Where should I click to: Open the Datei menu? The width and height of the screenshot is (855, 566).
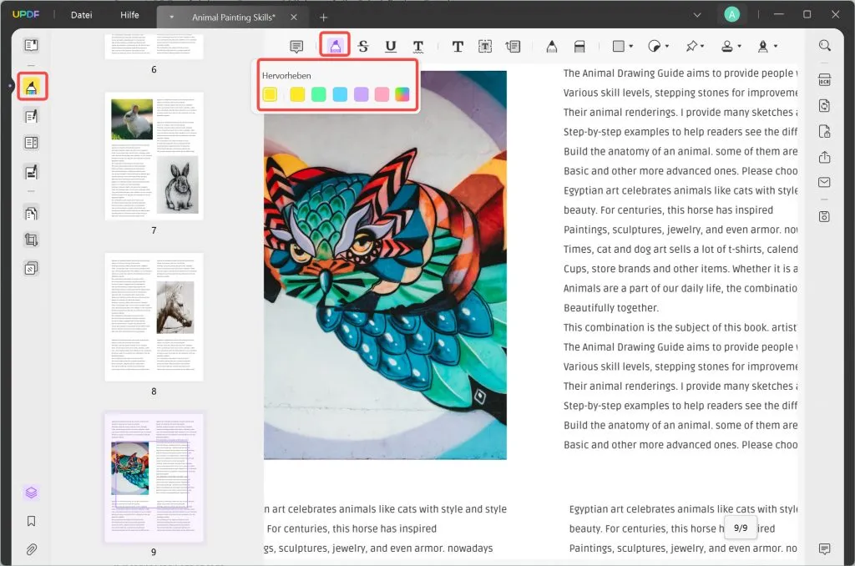coord(82,15)
